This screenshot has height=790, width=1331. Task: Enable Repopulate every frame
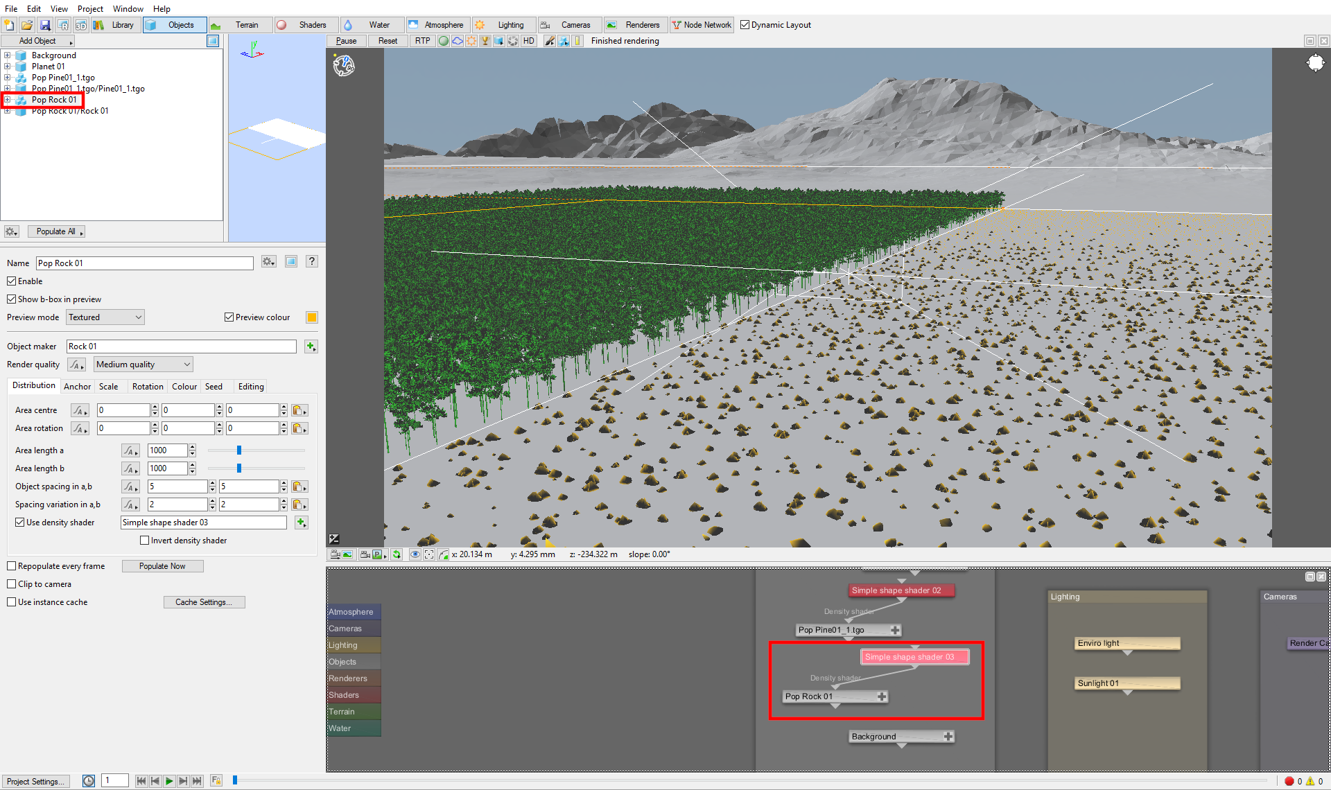coord(11,566)
